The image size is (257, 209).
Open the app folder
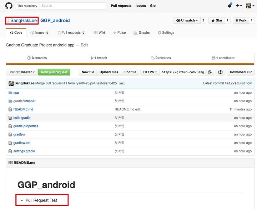point(16,93)
